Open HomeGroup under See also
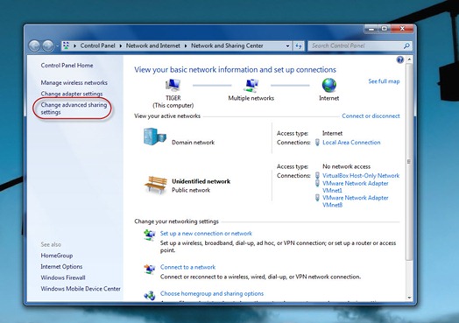The width and height of the screenshot is (459, 323). [57, 256]
